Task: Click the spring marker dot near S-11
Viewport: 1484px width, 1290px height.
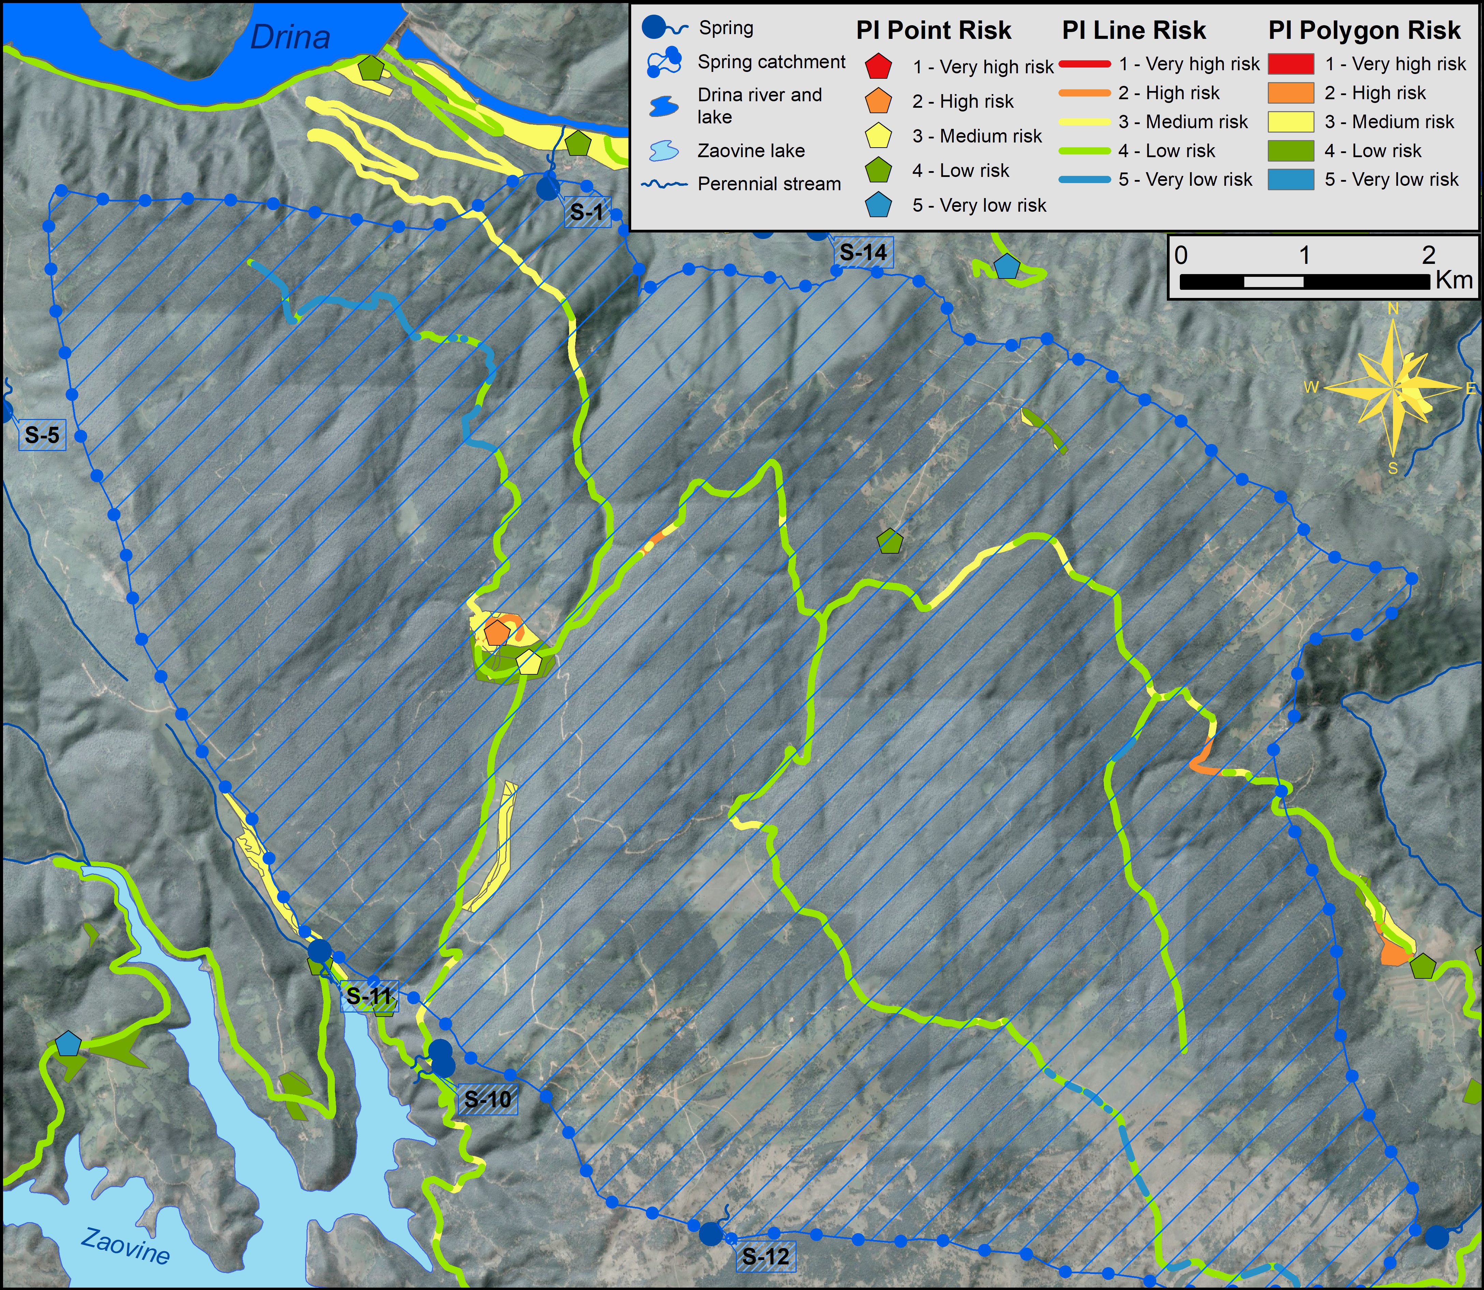Action: [x=320, y=950]
